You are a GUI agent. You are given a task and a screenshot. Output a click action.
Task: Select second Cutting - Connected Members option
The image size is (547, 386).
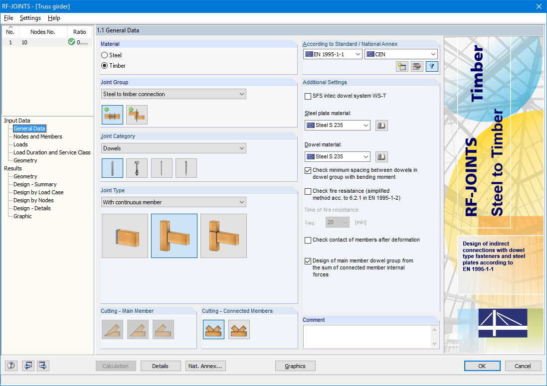pos(239,330)
